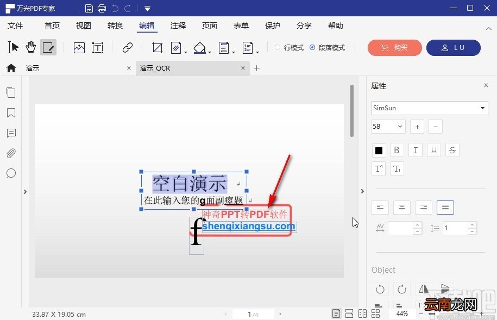Click the Add text box tool
This screenshot has height=320, width=497.
(x=98, y=48)
